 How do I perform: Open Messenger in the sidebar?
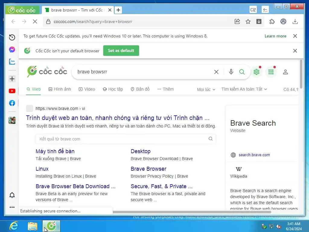click(x=12, y=50)
